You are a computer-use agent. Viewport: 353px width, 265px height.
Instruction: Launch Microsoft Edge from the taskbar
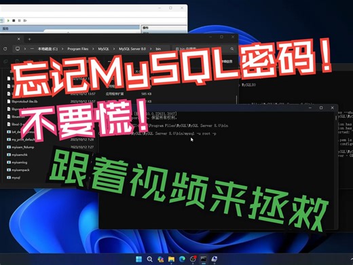click(182, 259)
